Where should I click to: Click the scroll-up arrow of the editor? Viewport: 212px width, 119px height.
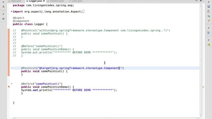(x=201, y=5)
